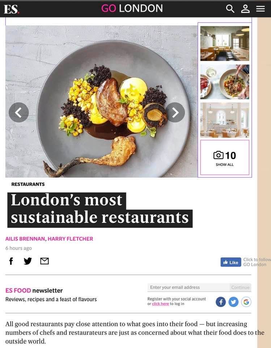Open the GO LONDON section header
The height and width of the screenshot is (348, 271).
tap(132, 8)
